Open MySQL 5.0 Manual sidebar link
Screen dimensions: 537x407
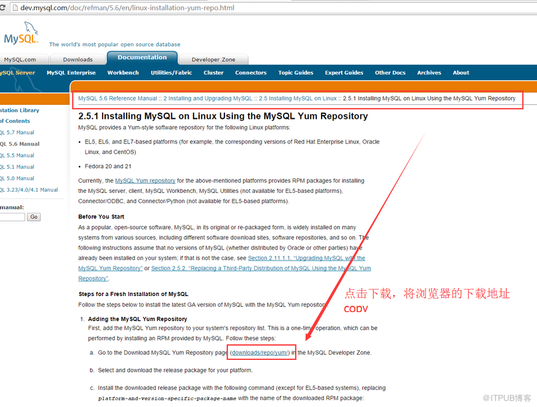[17, 178]
